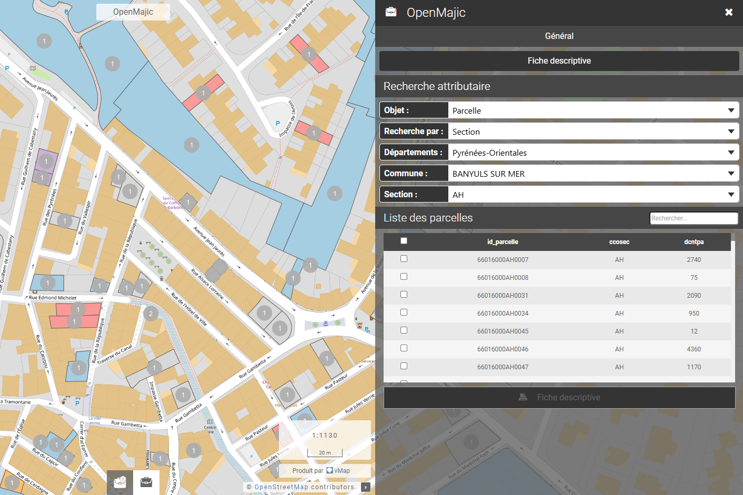Click the id cell 66016000AH0031
The width and height of the screenshot is (743, 495).
click(503, 296)
